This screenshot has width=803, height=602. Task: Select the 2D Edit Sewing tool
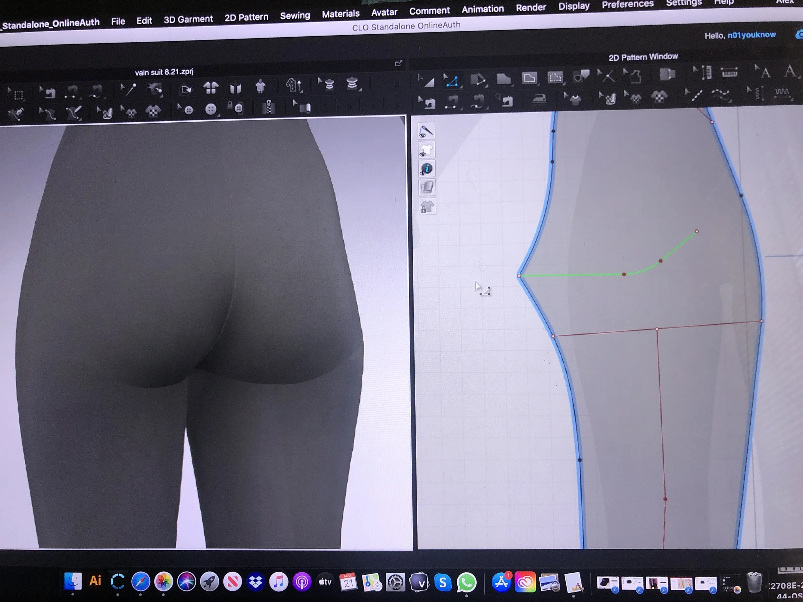[427, 102]
